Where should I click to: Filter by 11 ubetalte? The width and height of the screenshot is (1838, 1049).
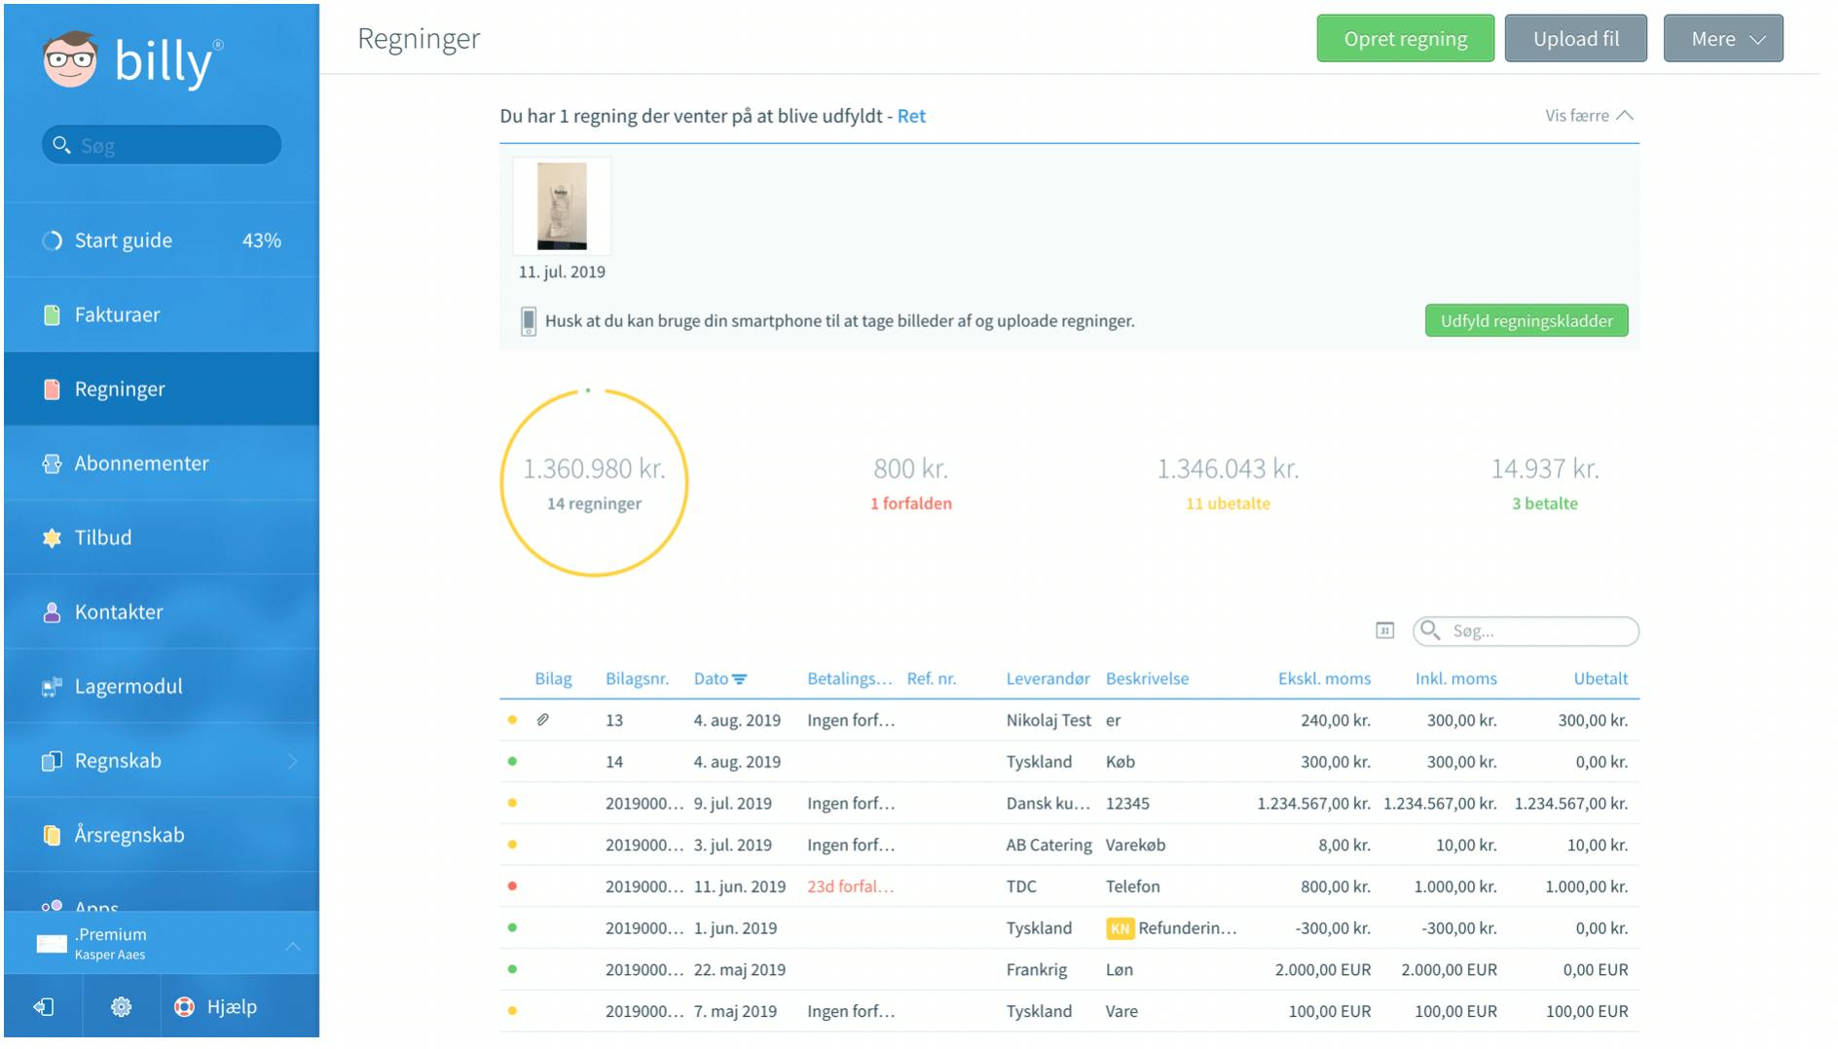(1228, 503)
